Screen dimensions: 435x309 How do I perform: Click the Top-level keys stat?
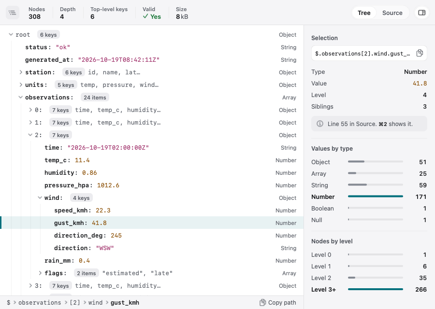tap(109, 13)
